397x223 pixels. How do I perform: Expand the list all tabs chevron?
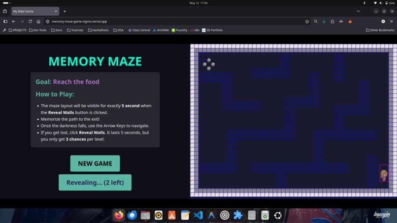click(x=358, y=11)
